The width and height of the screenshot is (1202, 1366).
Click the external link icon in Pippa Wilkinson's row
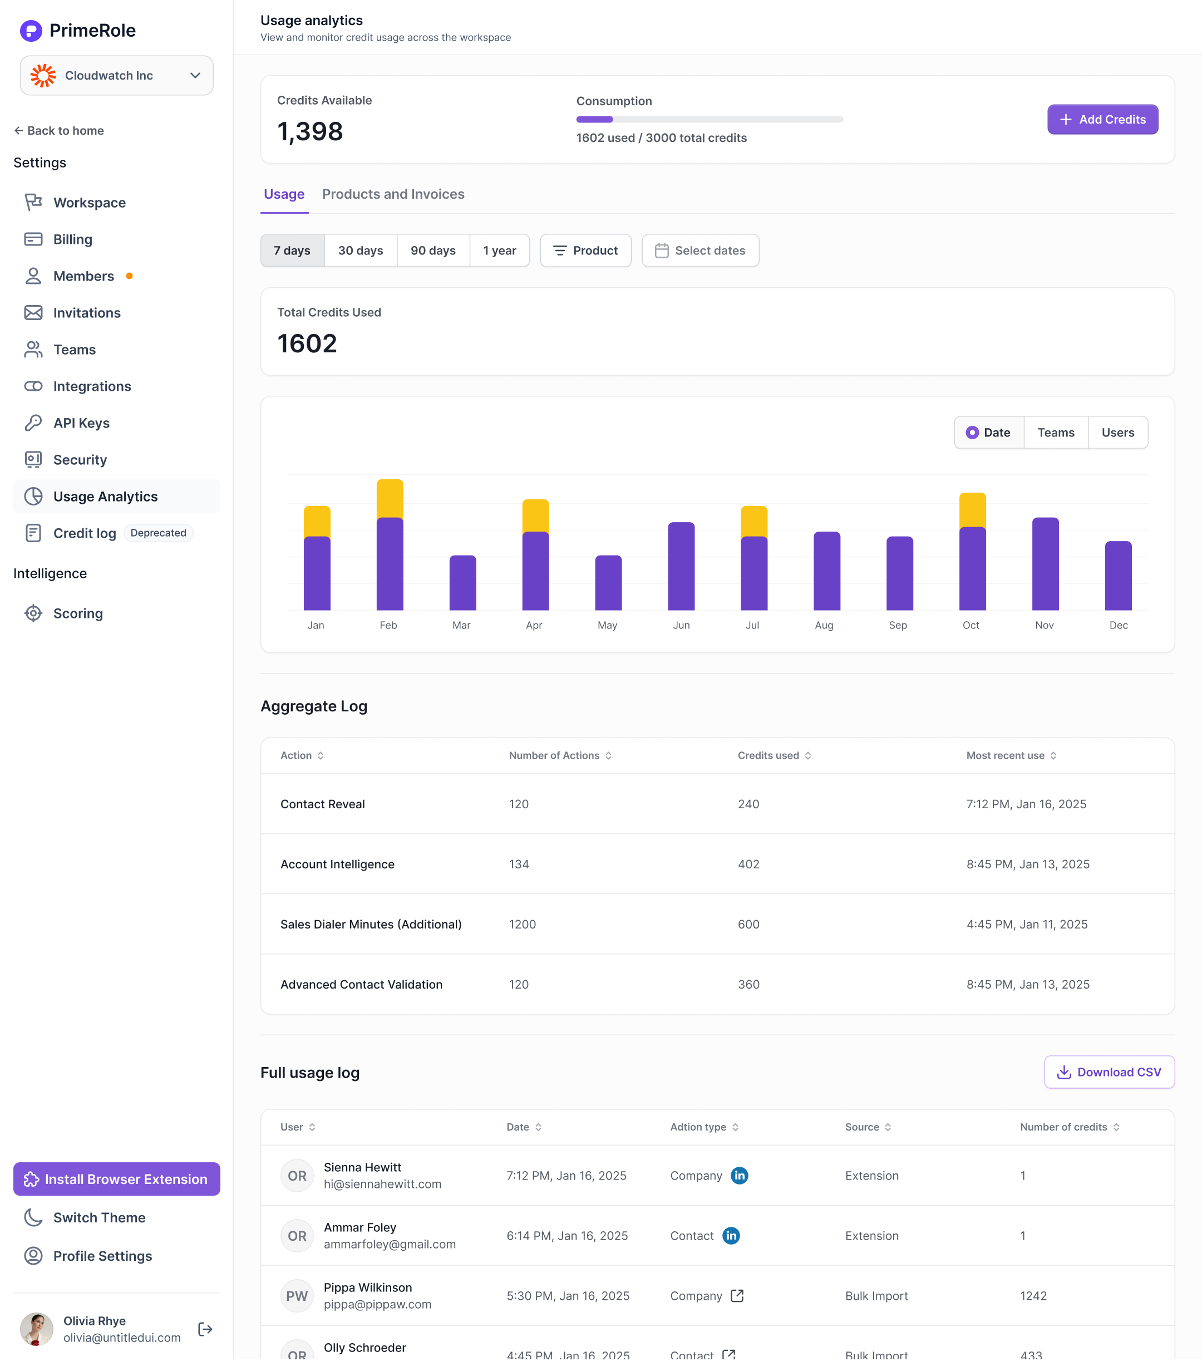coord(737,1296)
